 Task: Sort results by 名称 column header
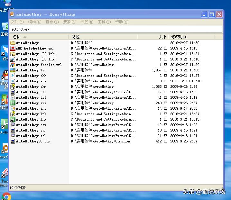coord(17,37)
